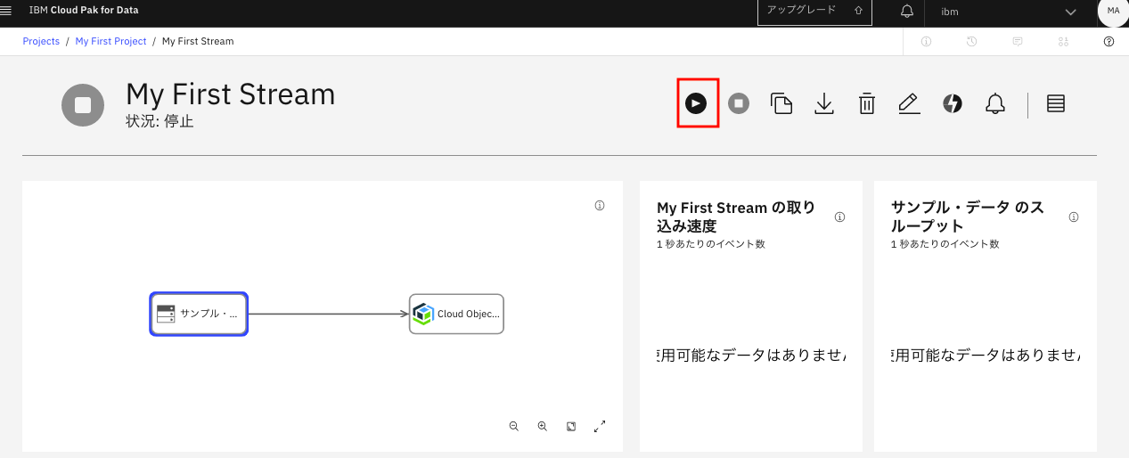Image resolution: width=1129 pixels, height=458 pixels.
Task: Click info icon of スループット panel
Action: coord(1074,217)
